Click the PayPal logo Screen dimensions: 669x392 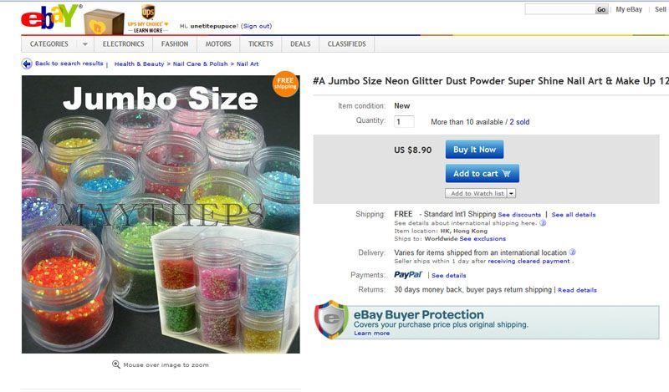point(407,275)
